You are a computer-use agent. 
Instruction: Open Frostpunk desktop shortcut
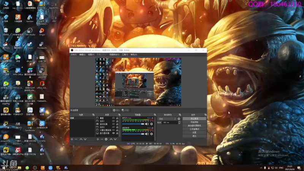click(x=42, y=45)
